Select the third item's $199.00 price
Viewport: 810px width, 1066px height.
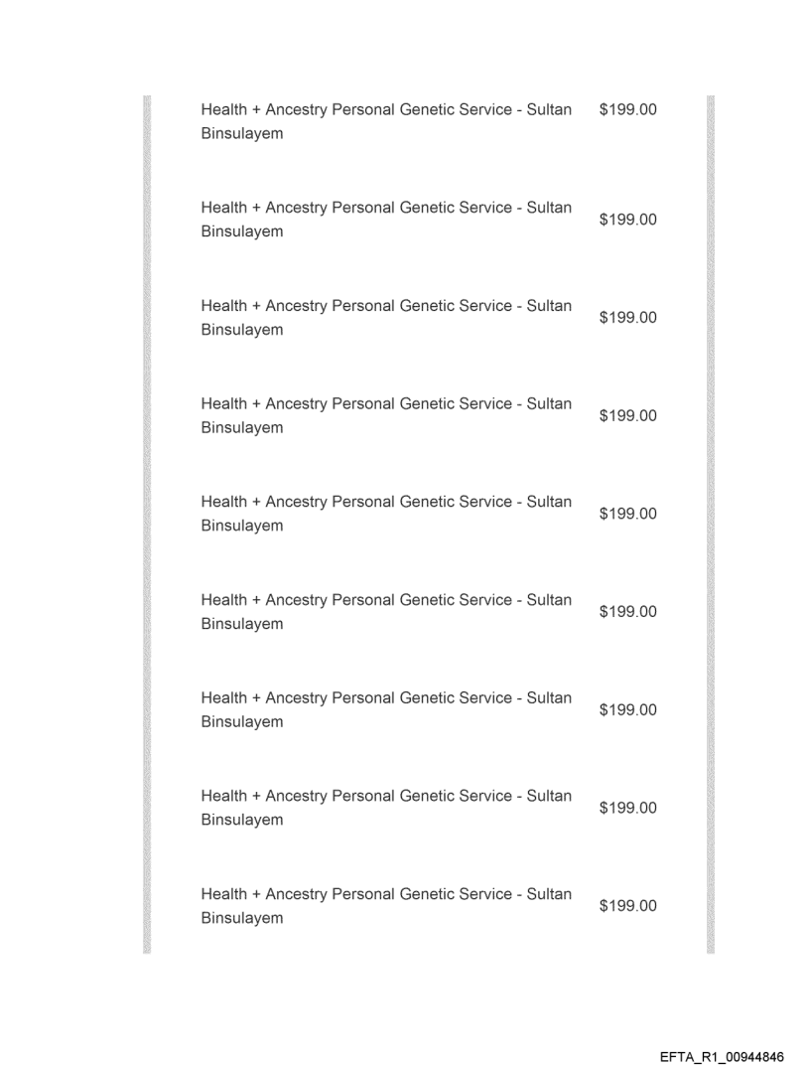[627, 318]
